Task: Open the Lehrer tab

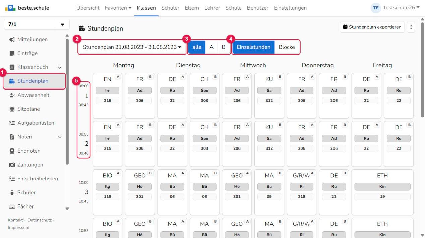Action: 212,8
